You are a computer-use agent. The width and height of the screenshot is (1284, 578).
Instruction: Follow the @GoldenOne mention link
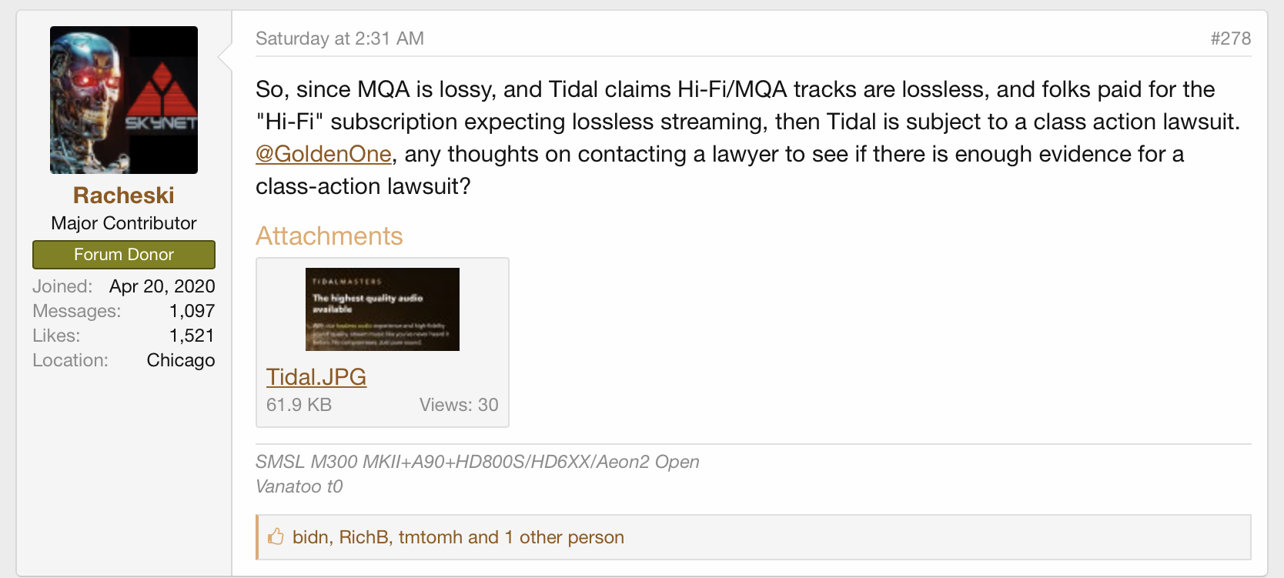323,154
